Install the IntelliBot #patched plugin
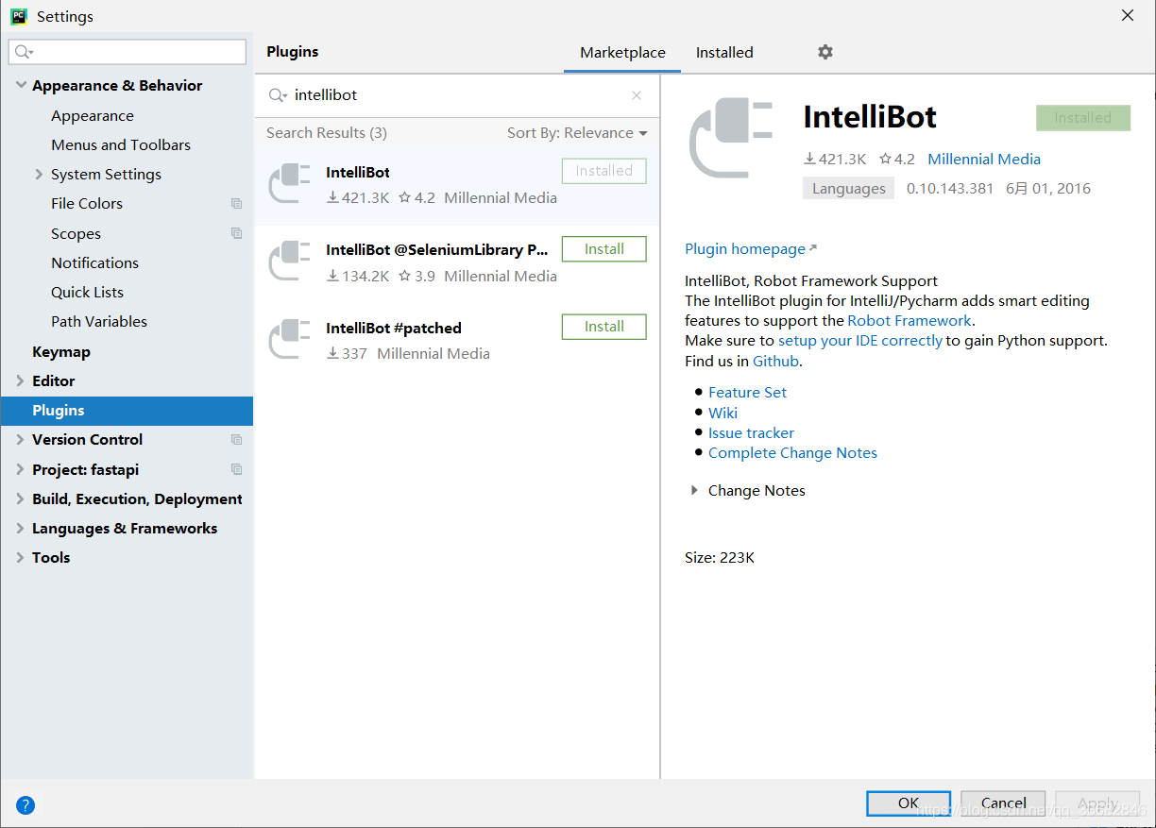Viewport: 1156px width, 828px height. (604, 327)
